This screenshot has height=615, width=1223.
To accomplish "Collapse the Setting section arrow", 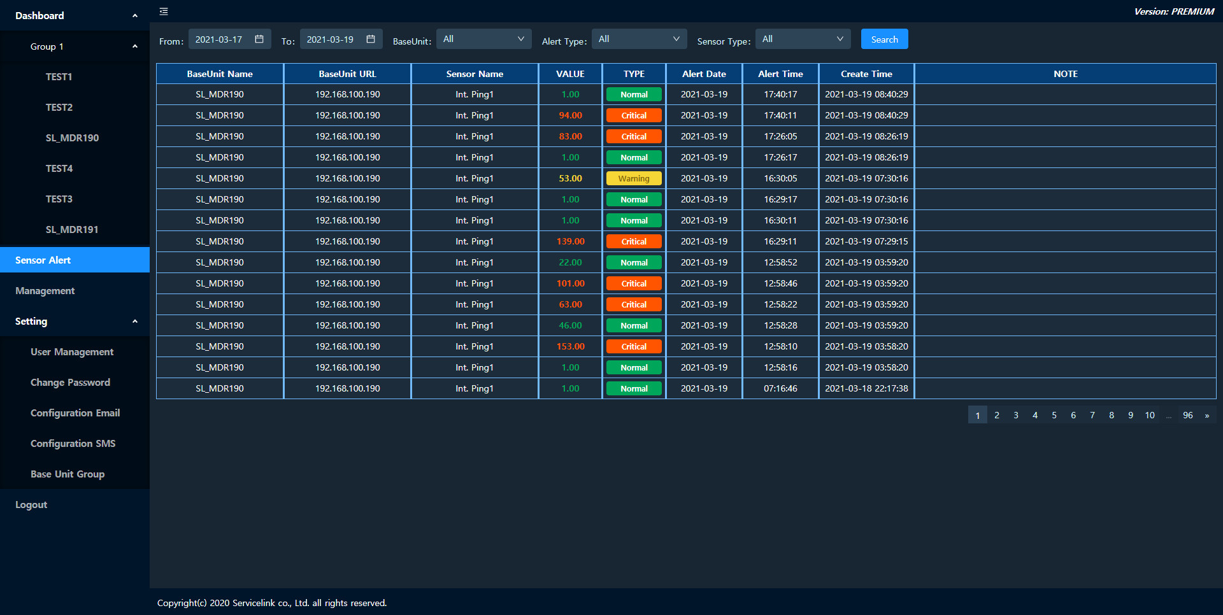I will pos(134,322).
